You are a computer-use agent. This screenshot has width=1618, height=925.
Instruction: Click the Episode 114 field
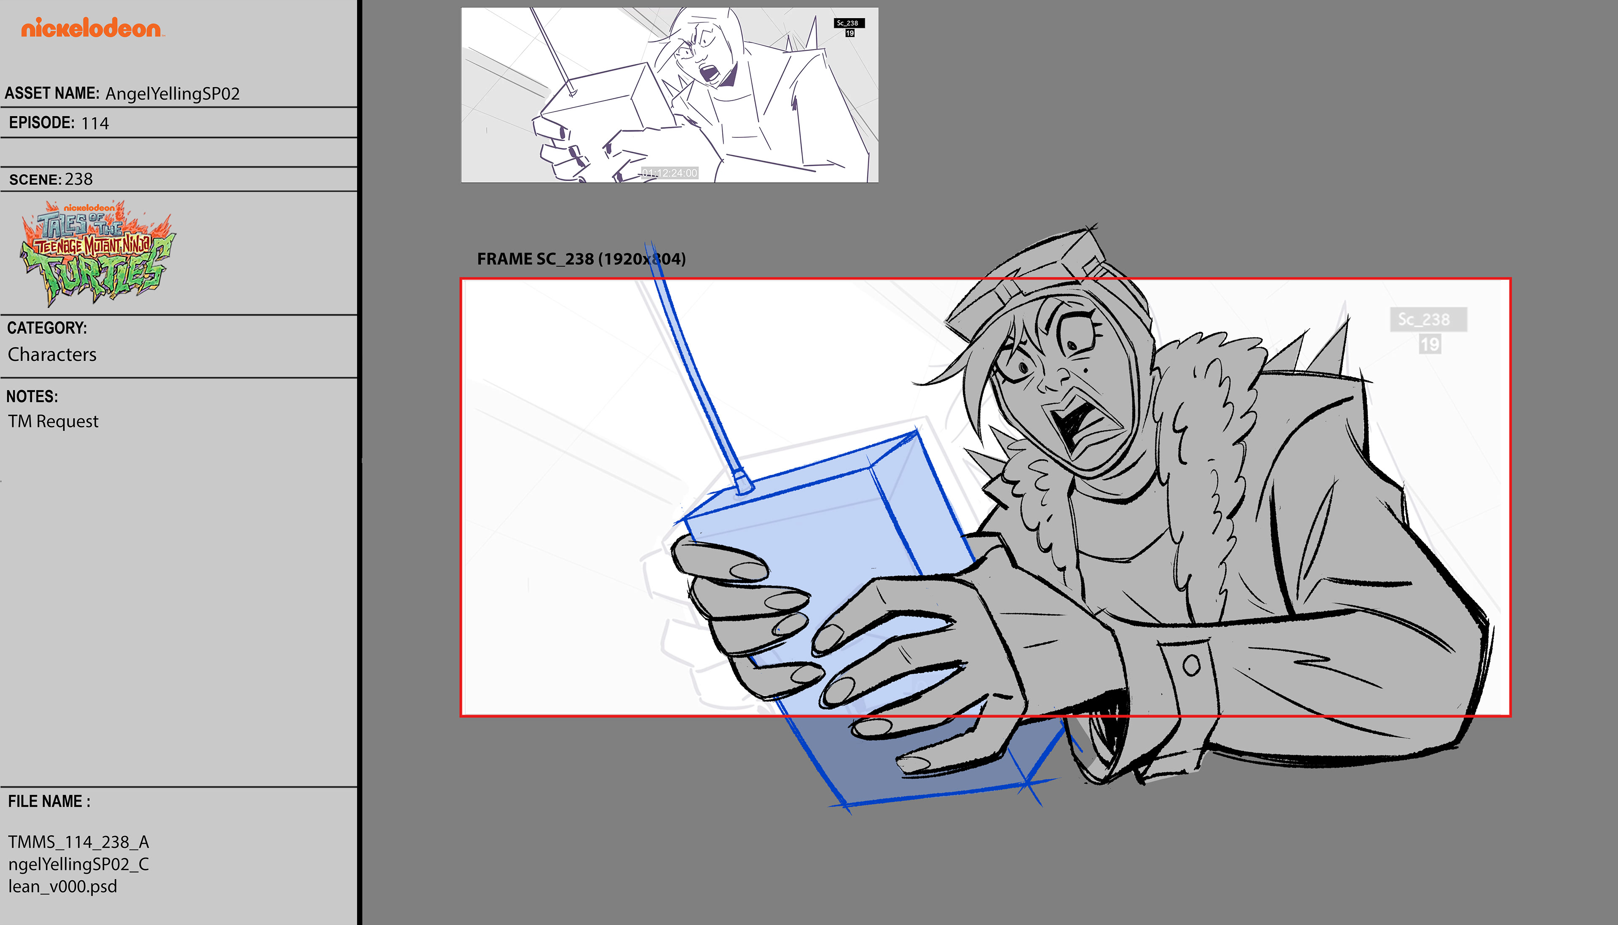click(x=95, y=123)
